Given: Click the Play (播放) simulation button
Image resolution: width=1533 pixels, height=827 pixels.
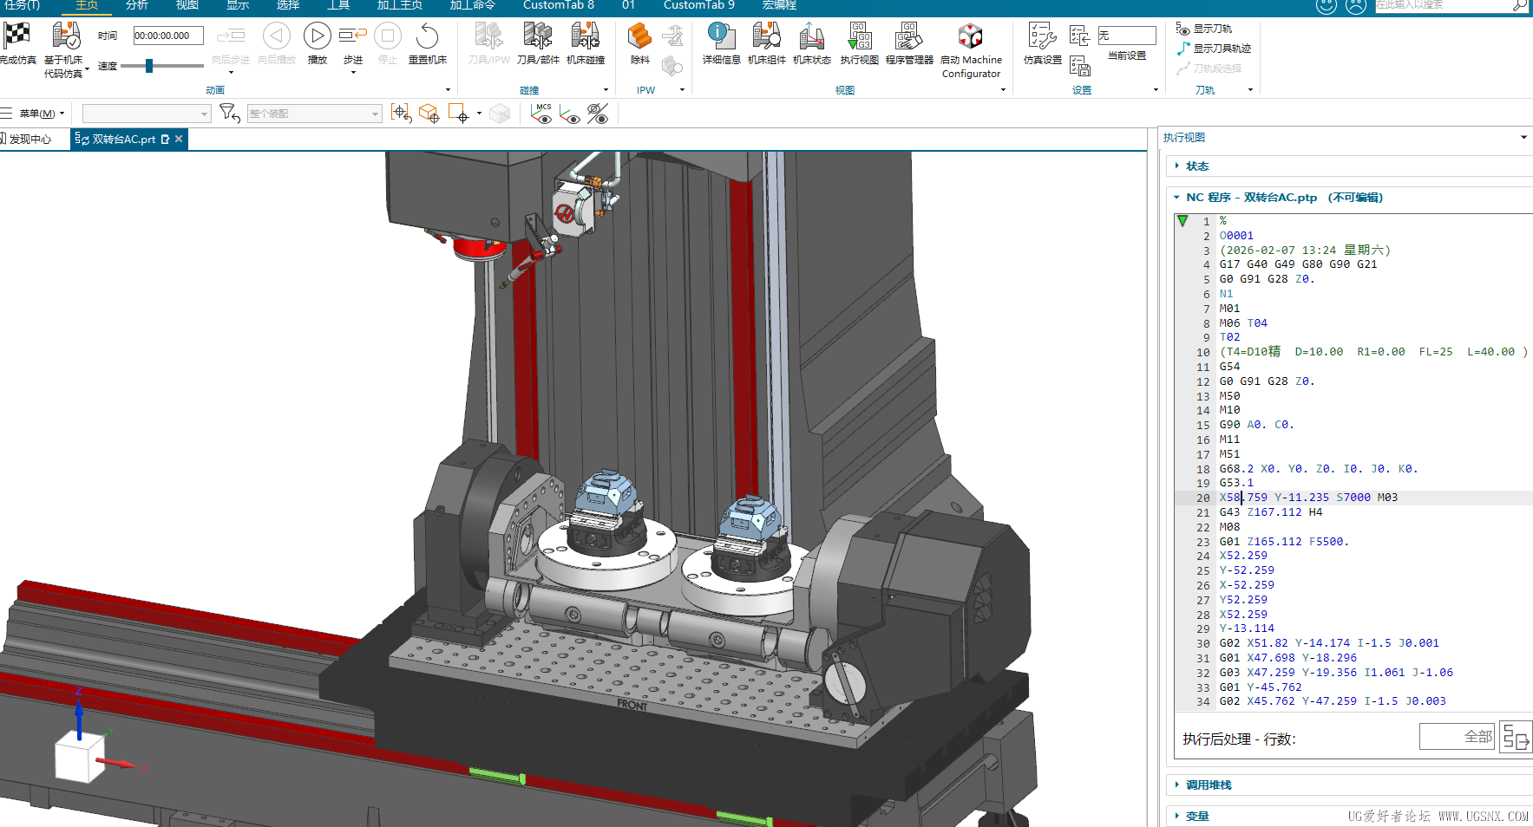Looking at the screenshot, I should click(317, 37).
